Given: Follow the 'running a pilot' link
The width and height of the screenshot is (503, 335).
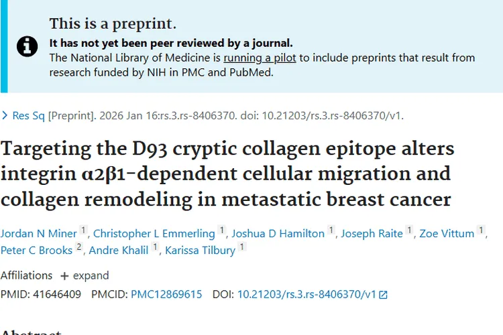Looking at the screenshot, I should click(261, 58).
